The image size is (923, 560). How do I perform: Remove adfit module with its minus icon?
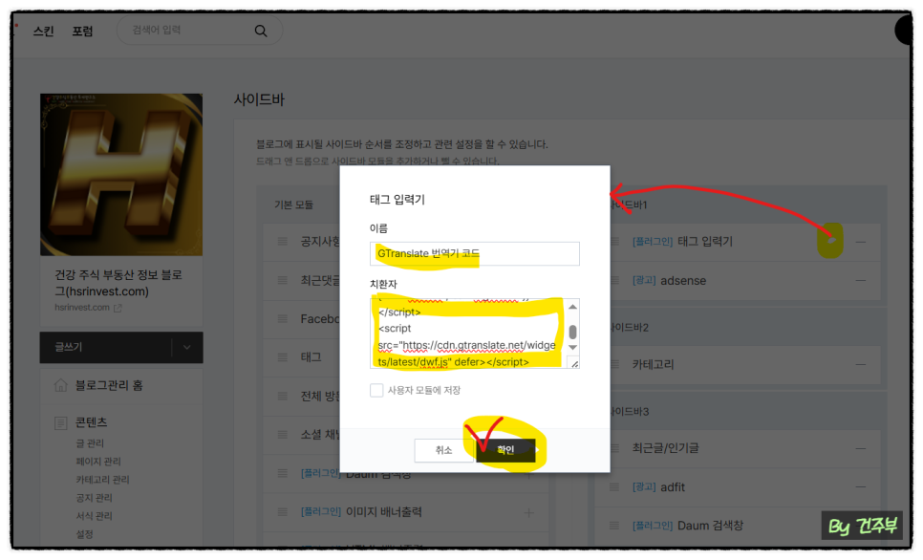861,487
